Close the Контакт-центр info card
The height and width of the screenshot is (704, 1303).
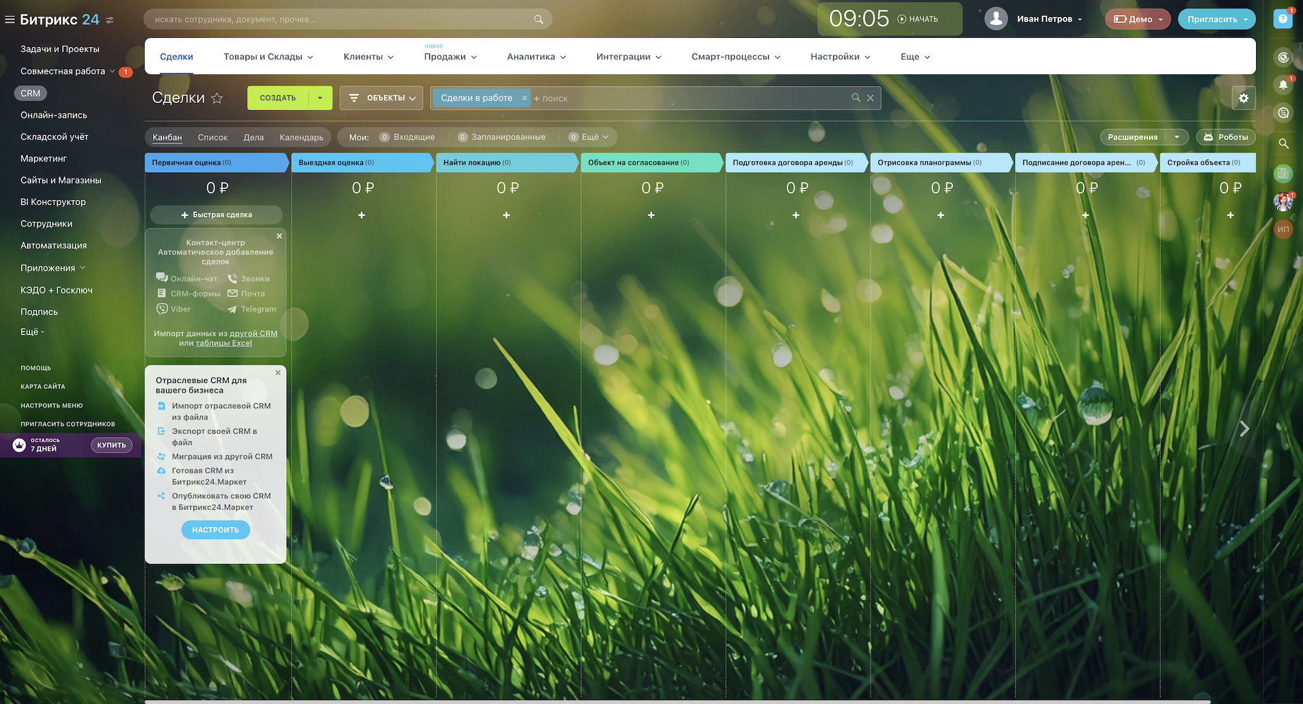coord(279,236)
